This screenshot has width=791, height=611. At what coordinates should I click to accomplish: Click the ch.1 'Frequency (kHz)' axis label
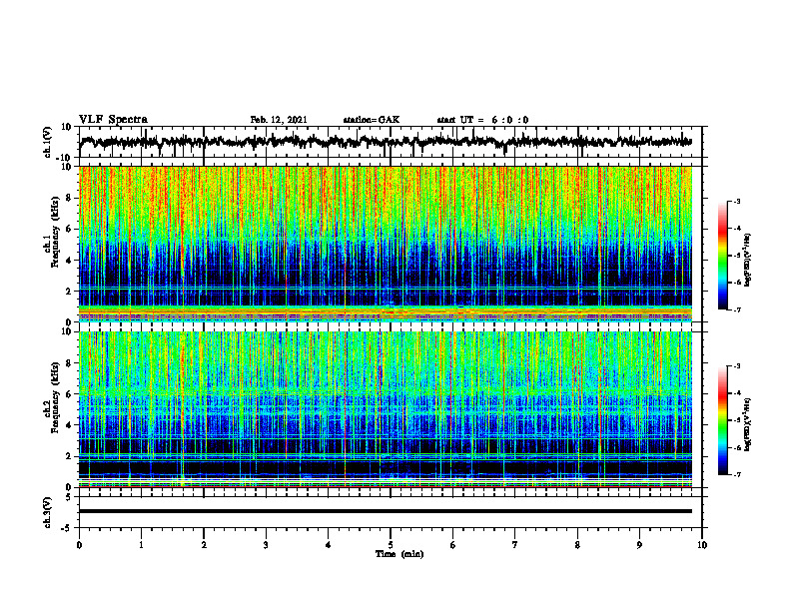point(55,232)
